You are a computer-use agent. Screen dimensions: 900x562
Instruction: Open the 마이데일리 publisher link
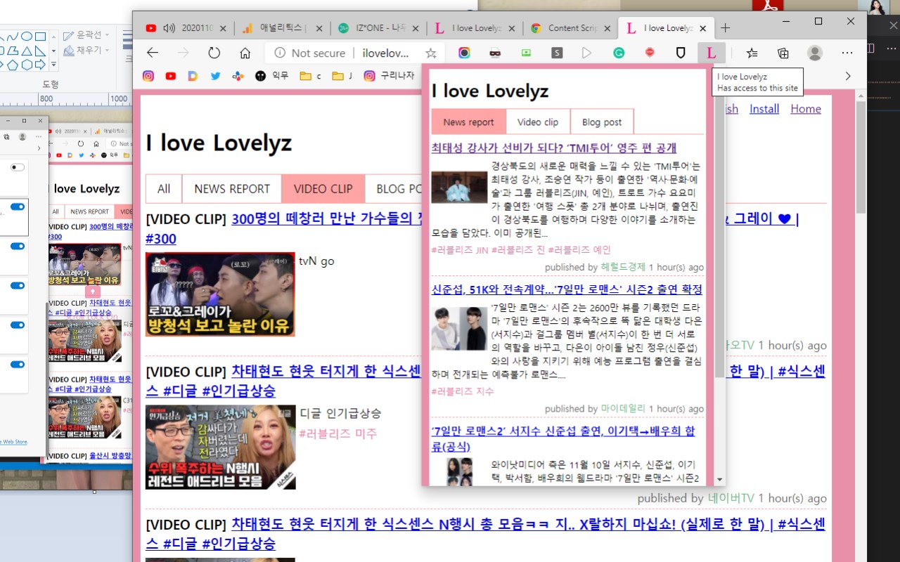[623, 408]
